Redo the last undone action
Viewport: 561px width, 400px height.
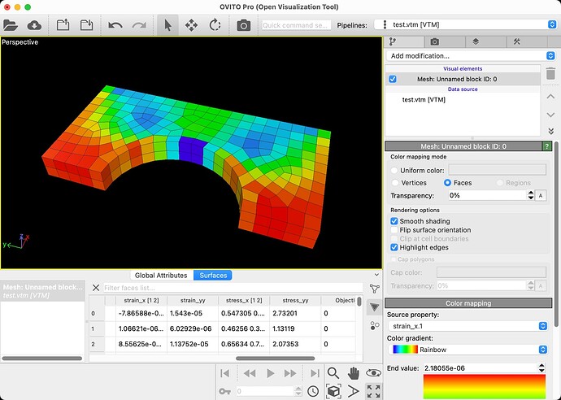point(139,25)
